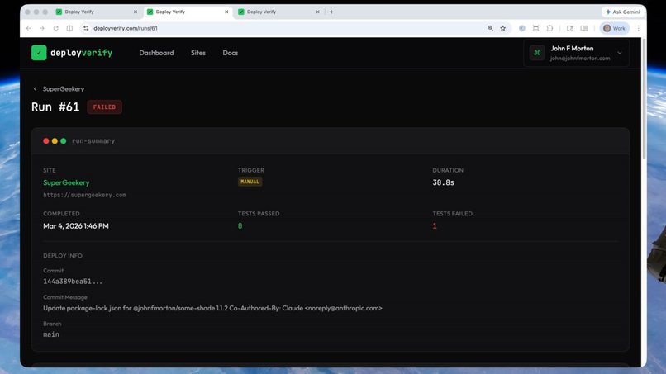Screen dimensions: 666x374
Task: Open a new tab with the plus icon
Action: [x=331, y=12]
